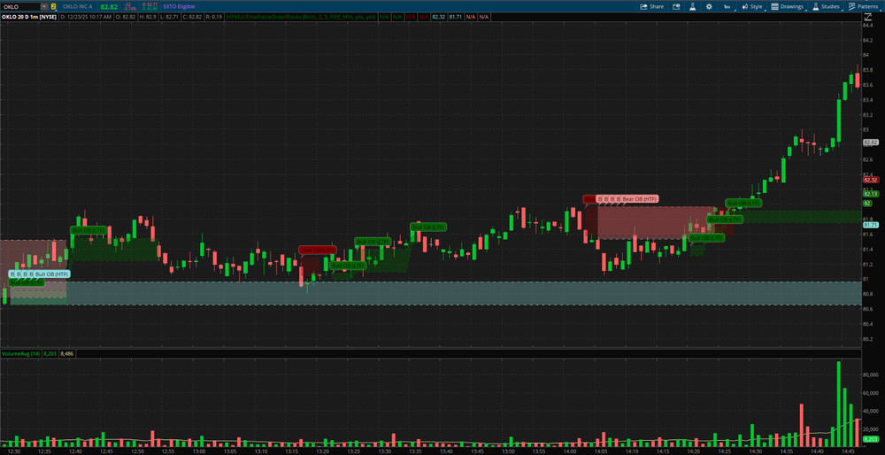Click the Bear OB (HTF) chart label

tap(640, 198)
